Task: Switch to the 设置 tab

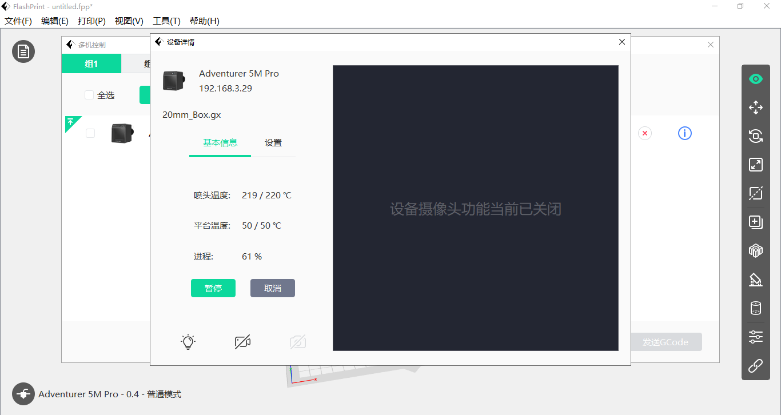Action: 273,143
